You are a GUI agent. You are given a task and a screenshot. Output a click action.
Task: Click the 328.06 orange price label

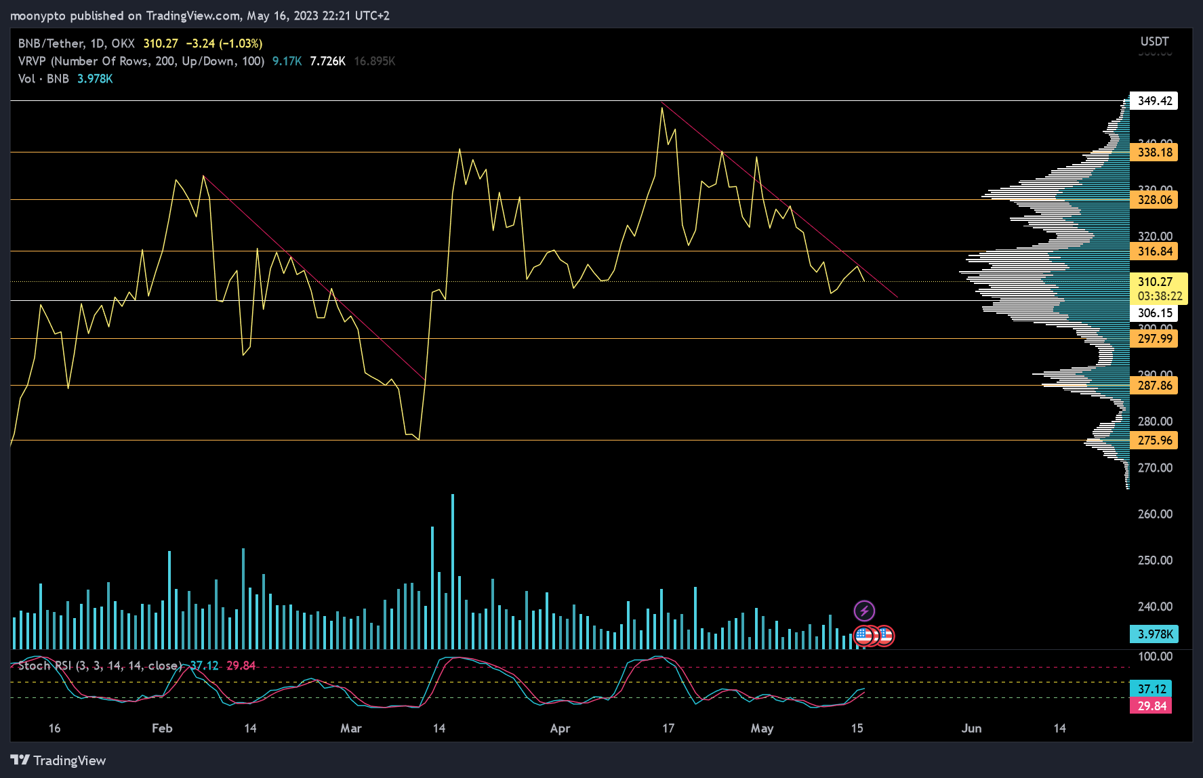1154,200
